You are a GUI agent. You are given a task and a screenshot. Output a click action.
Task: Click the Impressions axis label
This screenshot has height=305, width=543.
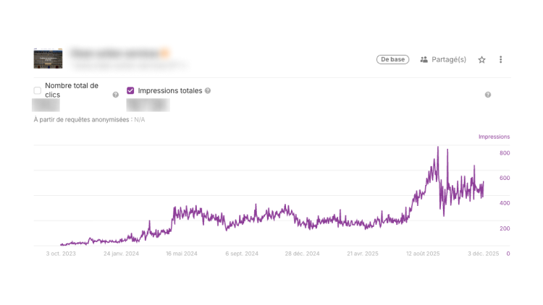494,137
